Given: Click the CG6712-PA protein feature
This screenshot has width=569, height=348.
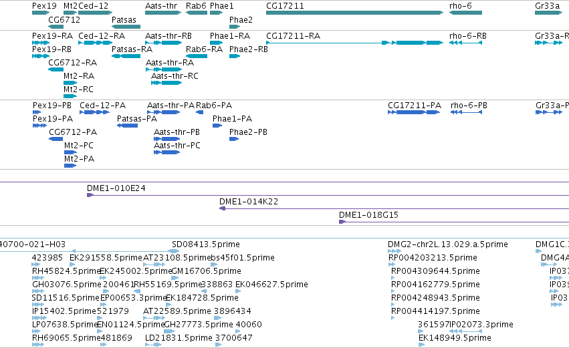Looking at the screenshot, I should [x=56, y=139].
